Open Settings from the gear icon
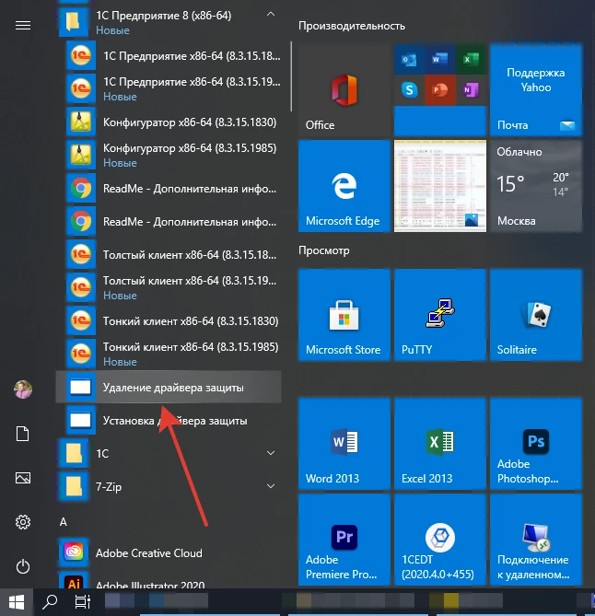595x616 pixels. 23,522
